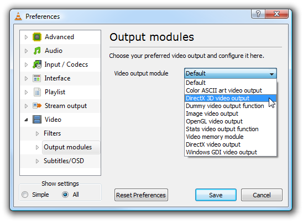The image size is (303, 221).
Task: Select the All settings radio button
Action: 65,195
